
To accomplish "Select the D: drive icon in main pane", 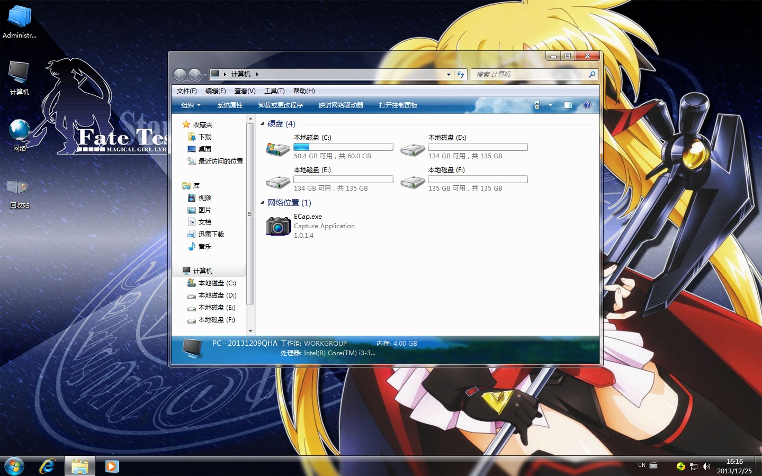I will tap(413, 150).
